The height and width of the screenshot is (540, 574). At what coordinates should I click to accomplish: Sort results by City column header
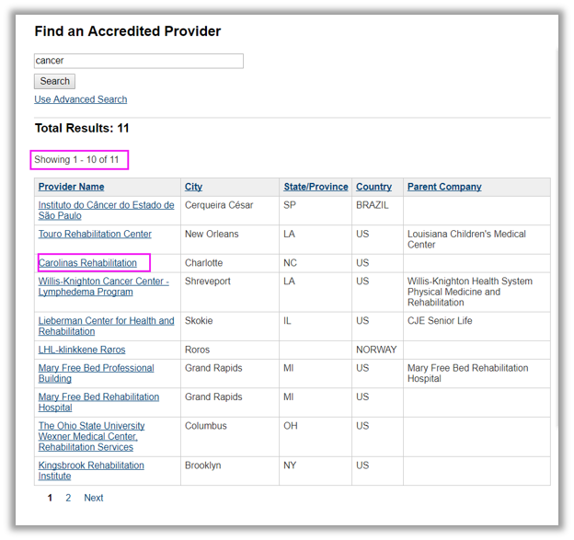[193, 187]
